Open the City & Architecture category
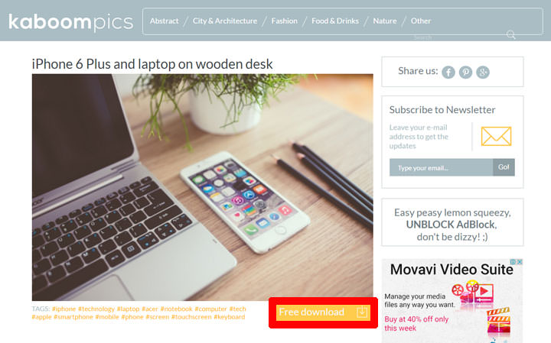551x343 pixels. [x=224, y=21]
